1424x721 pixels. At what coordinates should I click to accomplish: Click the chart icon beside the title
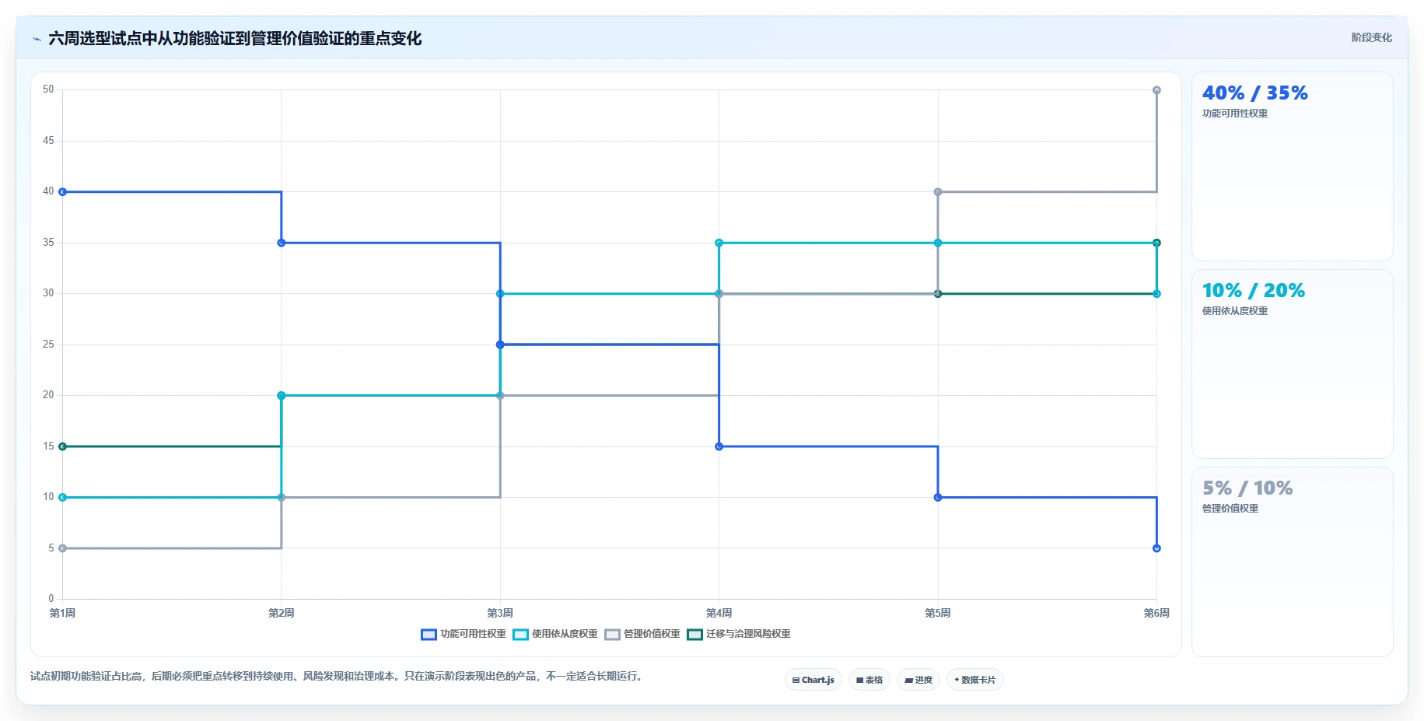click(x=37, y=39)
